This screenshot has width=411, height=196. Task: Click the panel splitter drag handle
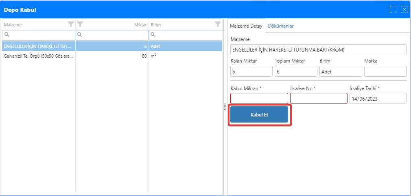(225, 107)
